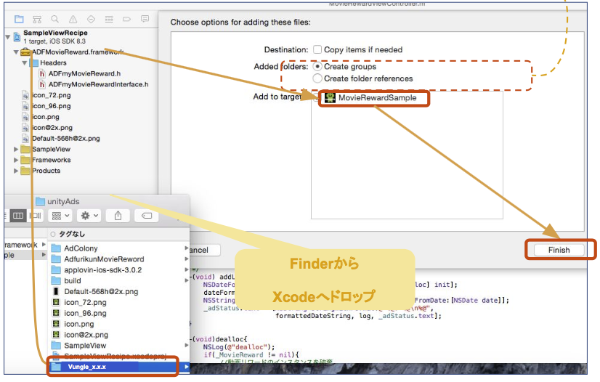The width and height of the screenshot is (600, 382).
Task: Collapse the ADFMovieReward.framework tree node
Action: tap(16, 52)
